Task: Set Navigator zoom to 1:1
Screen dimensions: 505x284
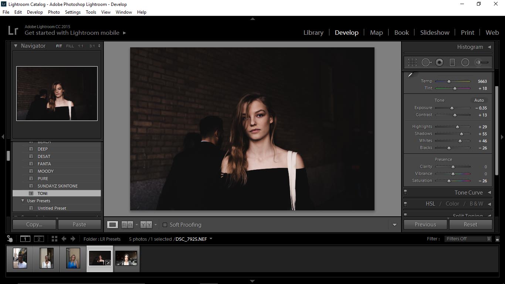Action: click(81, 46)
